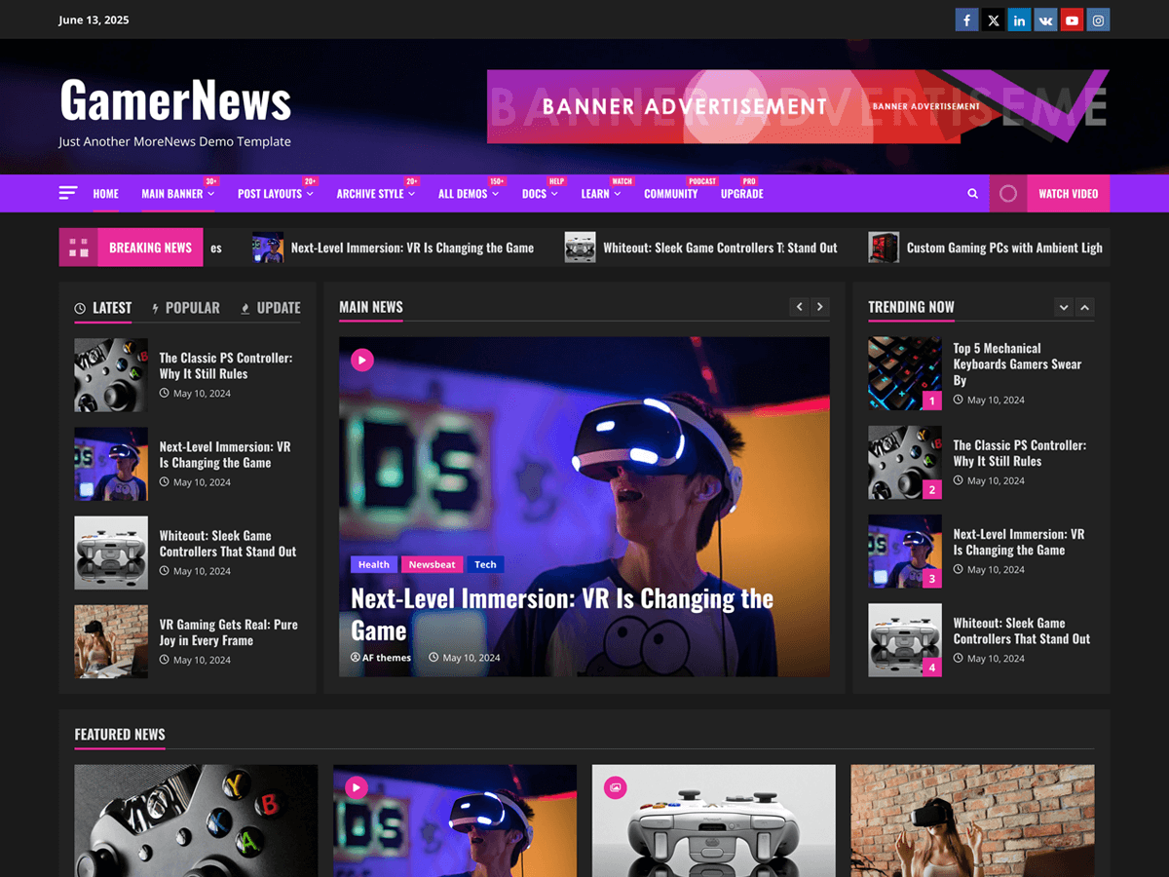Click the search icon in the nav bar
This screenshot has width=1169, height=877.
(x=972, y=193)
